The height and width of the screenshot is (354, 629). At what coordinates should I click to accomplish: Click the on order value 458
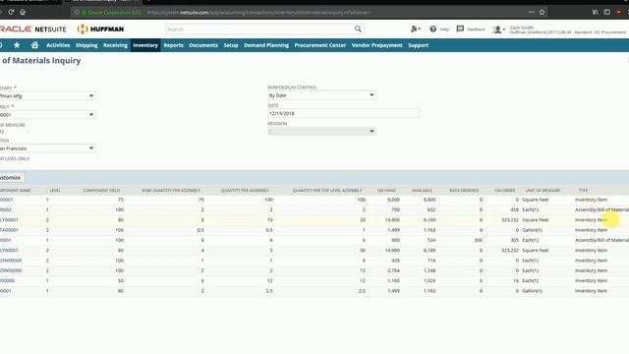(x=515, y=209)
